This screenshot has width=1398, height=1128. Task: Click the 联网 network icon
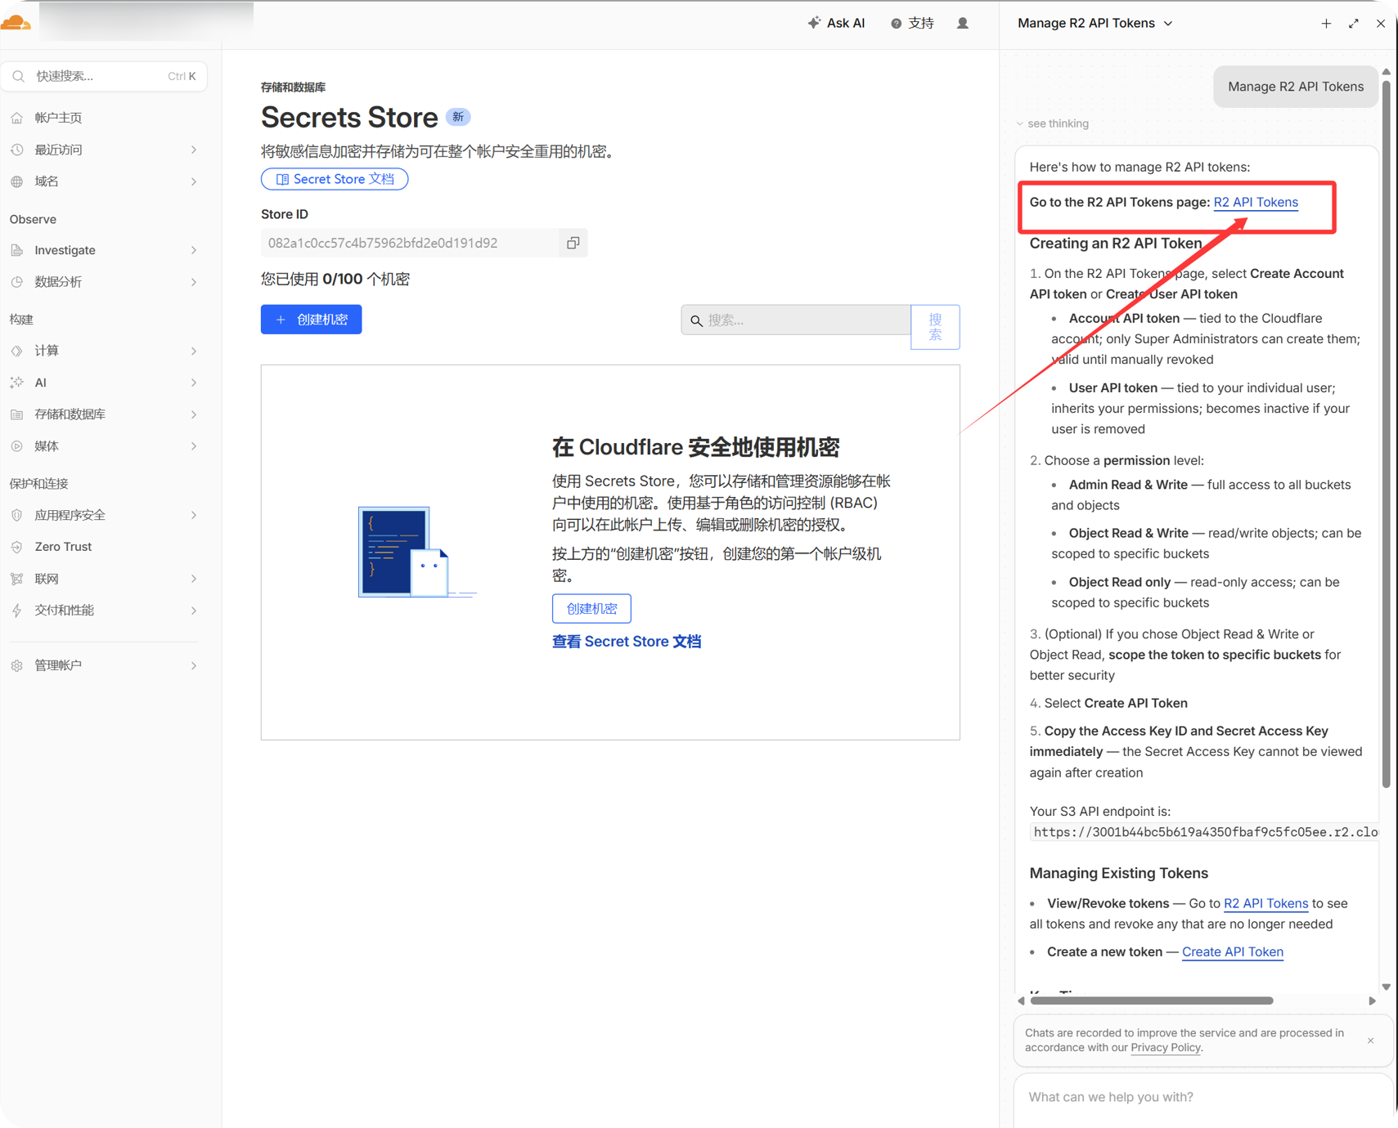coord(17,579)
